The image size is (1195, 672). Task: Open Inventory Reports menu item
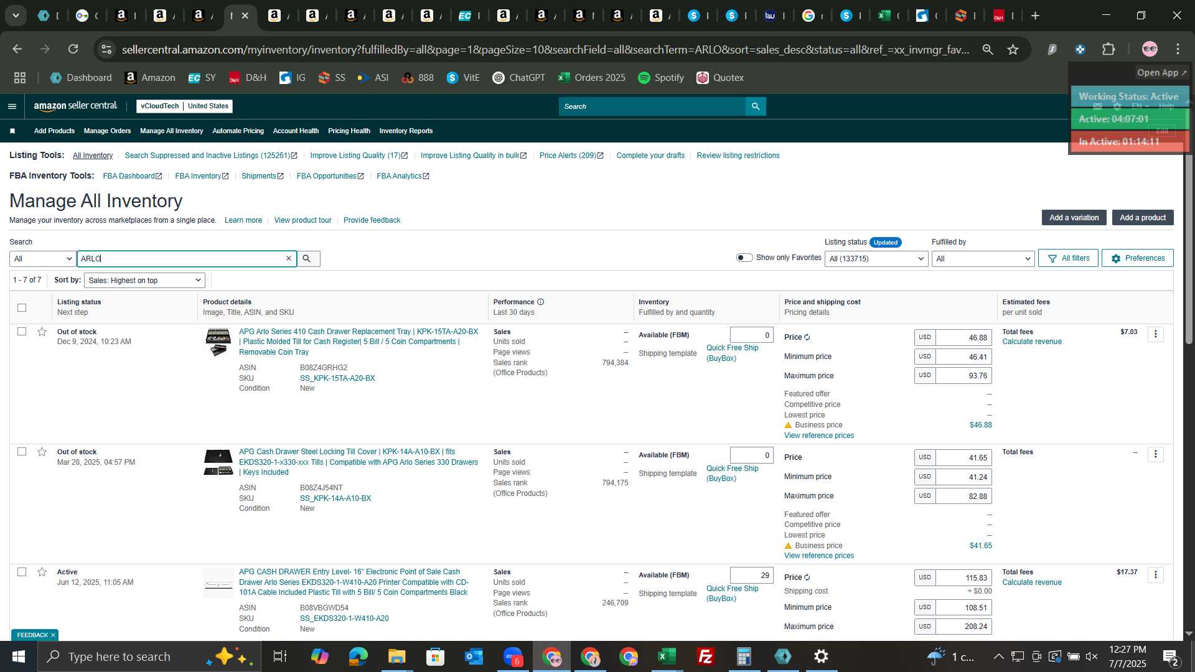pos(406,131)
